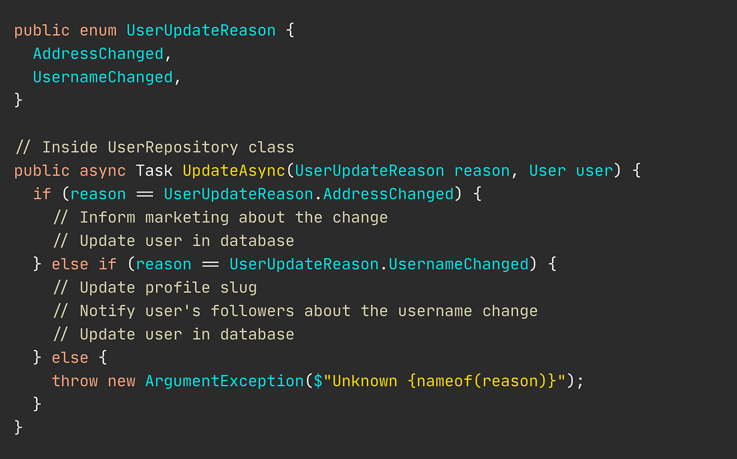Click the Task return type
Viewport: 737px width, 459px height.
tap(154, 171)
